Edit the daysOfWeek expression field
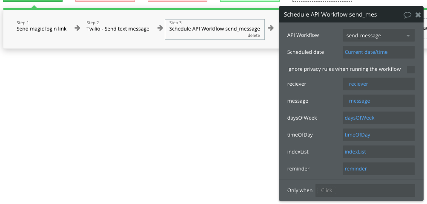Viewport: 427px width, 204px height. pos(378,118)
